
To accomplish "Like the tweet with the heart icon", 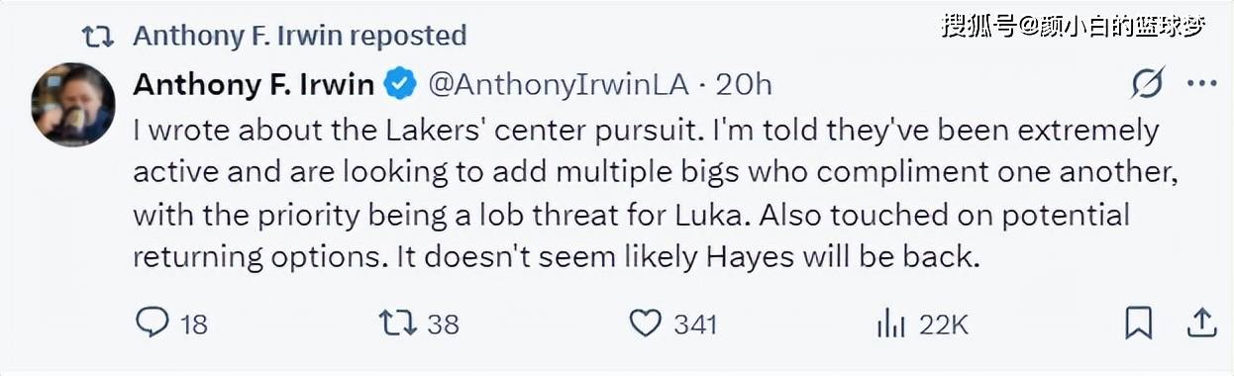I will pos(646,324).
